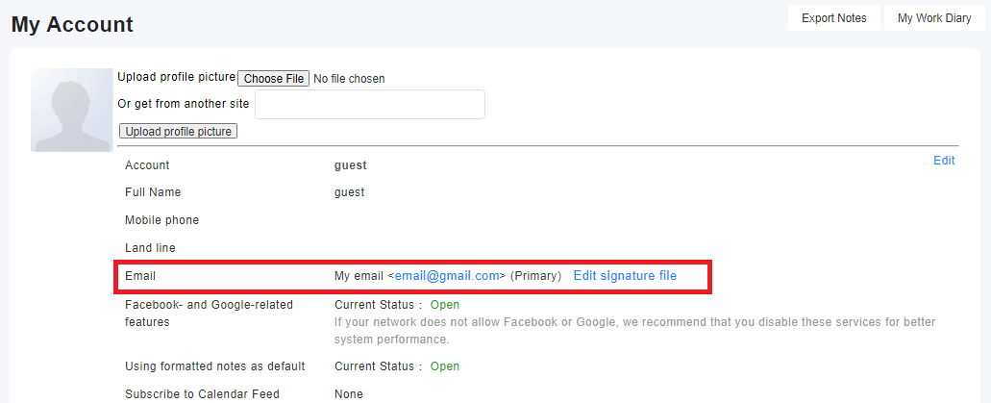Click the Subscribe to Calendar Feed label
This screenshot has height=403, width=991.
click(202, 394)
